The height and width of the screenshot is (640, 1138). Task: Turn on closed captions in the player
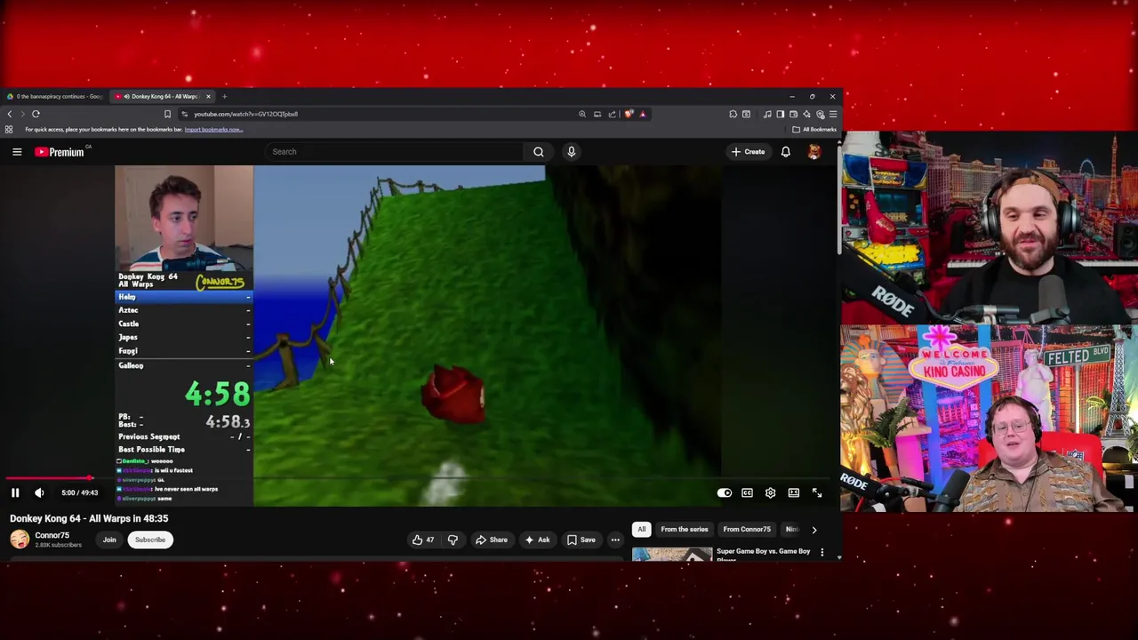(x=747, y=493)
